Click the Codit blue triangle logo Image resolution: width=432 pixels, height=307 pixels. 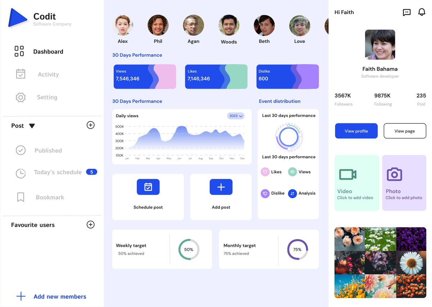point(17,18)
